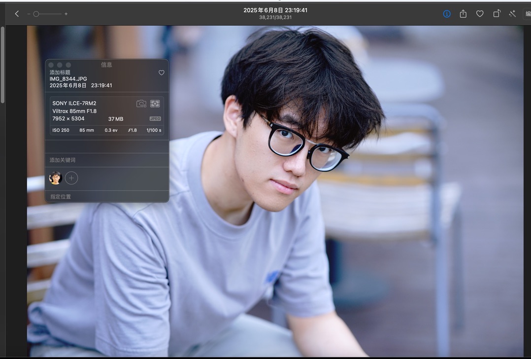The width and height of the screenshot is (531, 359).
Task: Click the ISO 250 value
Action: click(61, 130)
